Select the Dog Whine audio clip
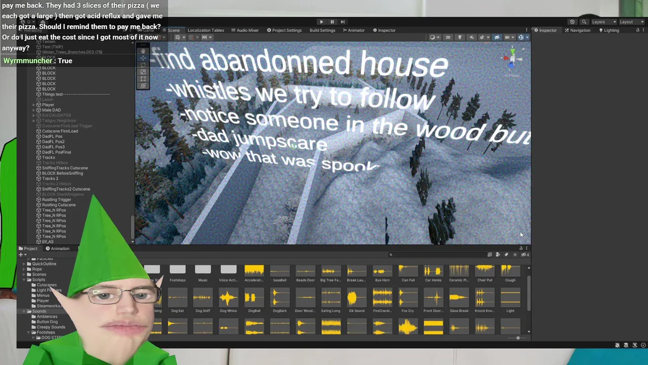The height and width of the screenshot is (365, 648). [228, 301]
